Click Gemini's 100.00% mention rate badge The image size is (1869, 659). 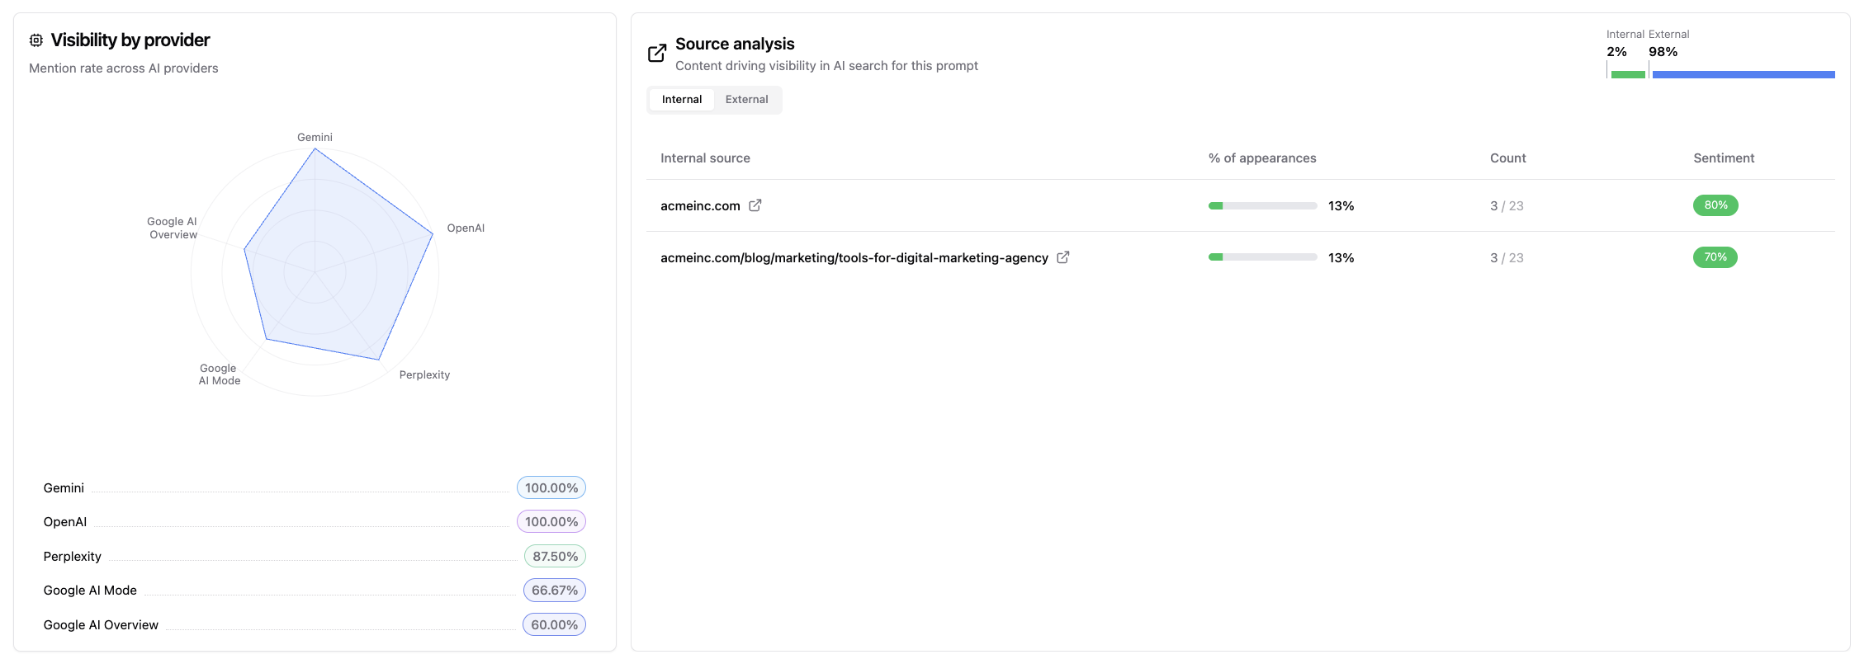551,488
